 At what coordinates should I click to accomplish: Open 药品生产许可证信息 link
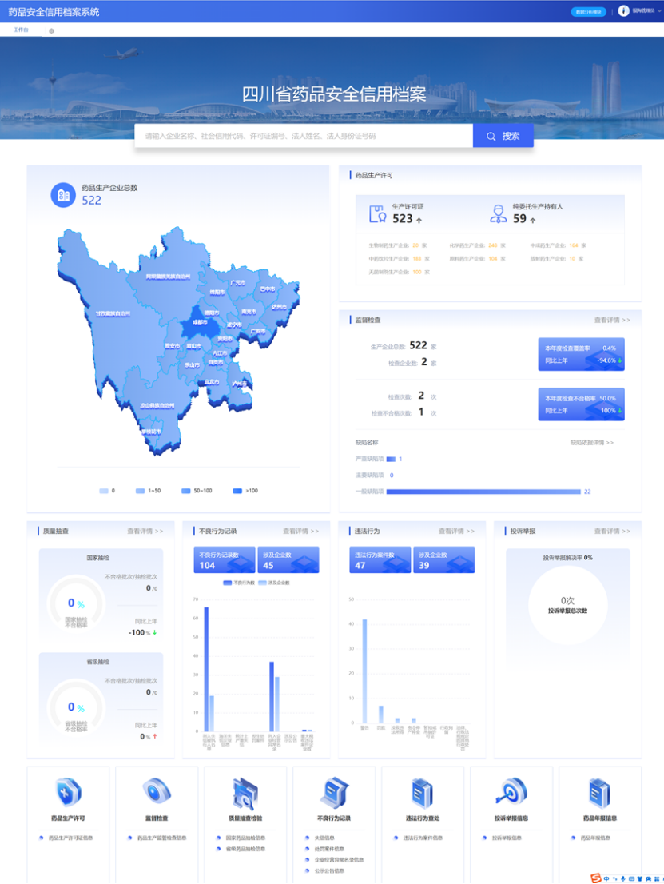[70, 838]
